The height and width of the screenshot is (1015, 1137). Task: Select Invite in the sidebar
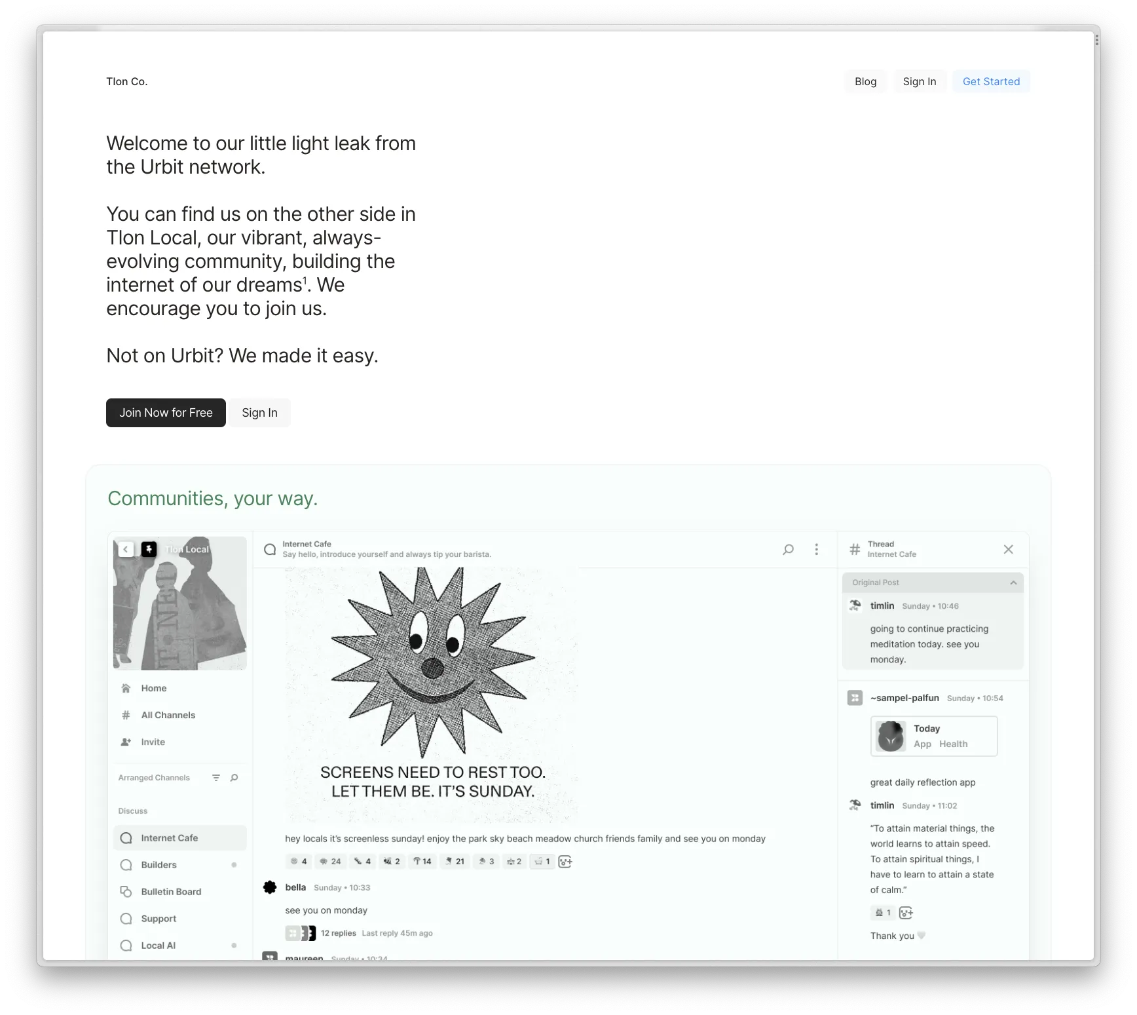[179, 742]
